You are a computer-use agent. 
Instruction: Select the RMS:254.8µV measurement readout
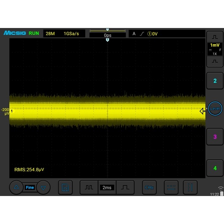point(29,169)
